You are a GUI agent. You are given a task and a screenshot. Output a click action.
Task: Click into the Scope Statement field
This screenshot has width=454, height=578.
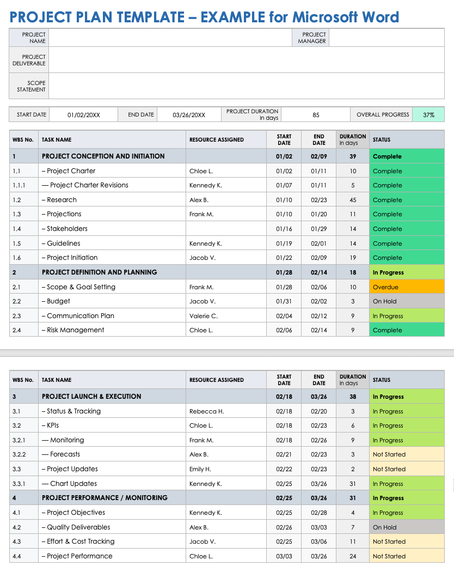pyautogui.click(x=246, y=86)
